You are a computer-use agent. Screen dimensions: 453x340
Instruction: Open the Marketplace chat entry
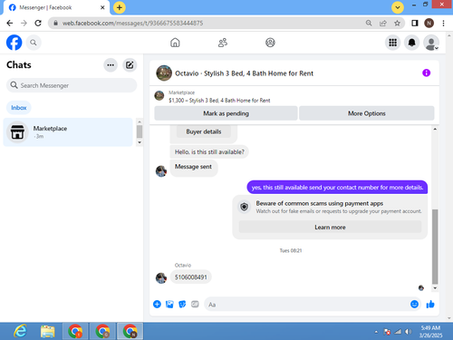[x=68, y=132]
